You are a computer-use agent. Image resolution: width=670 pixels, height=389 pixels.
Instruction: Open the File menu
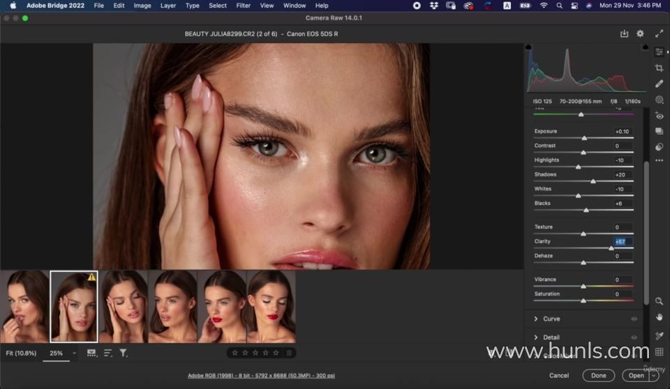click(x=98, y=6)
